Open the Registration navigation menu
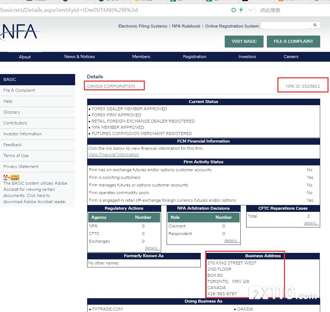 [x=194, y=57]
